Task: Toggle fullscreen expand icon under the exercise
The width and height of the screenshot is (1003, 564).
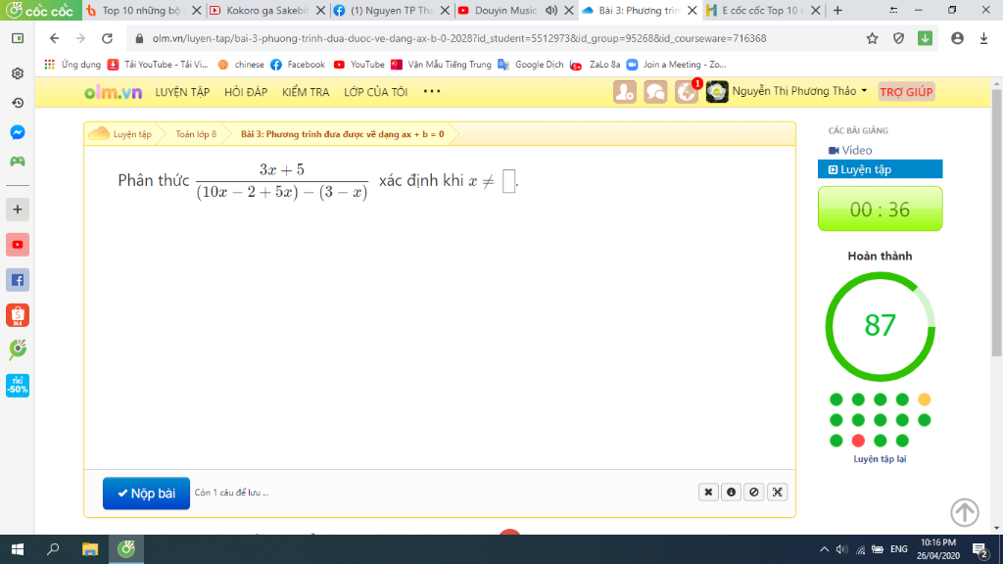Action: (777, 492)
